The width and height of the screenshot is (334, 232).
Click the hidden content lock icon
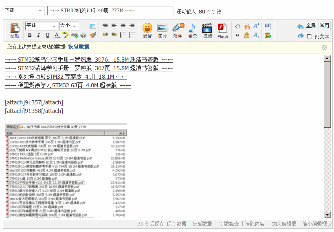click(x=247, y=35)
